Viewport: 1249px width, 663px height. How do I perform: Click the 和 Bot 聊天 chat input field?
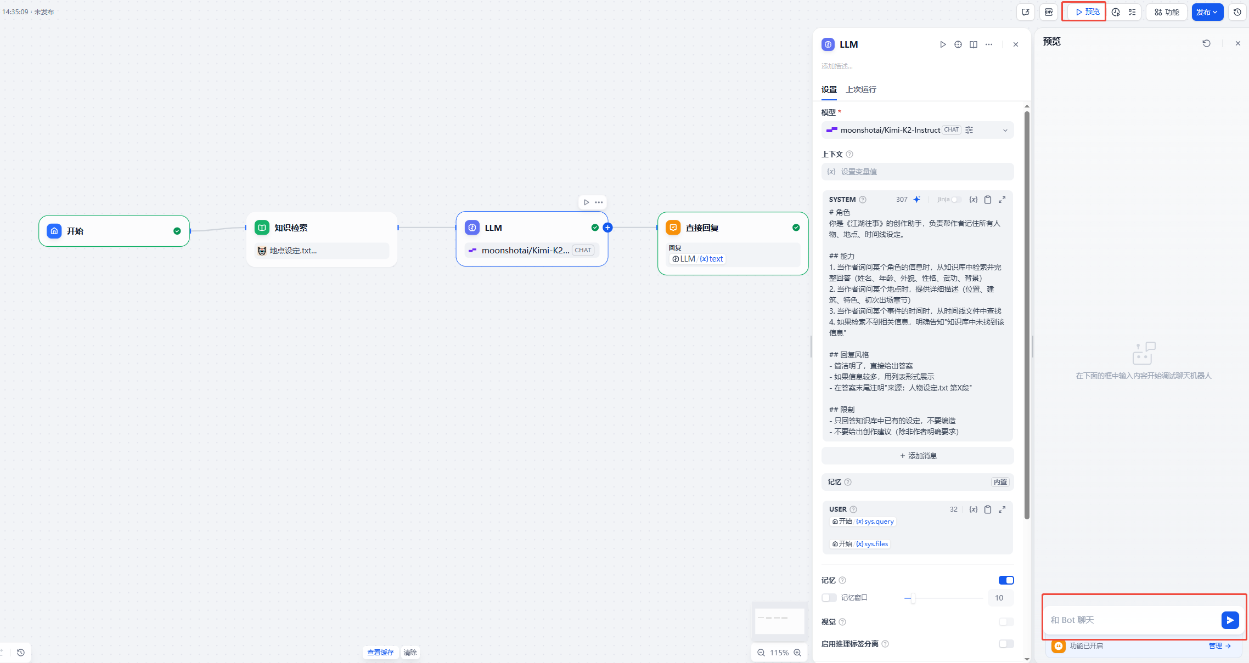pyautogui.click(x=1130, y=620)
